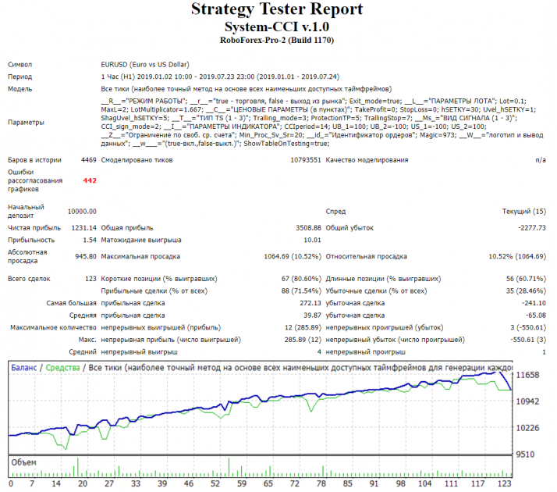Click long positions value '56 (60.71%)'
Screen dimensions: 557x492
pos(526,279)
